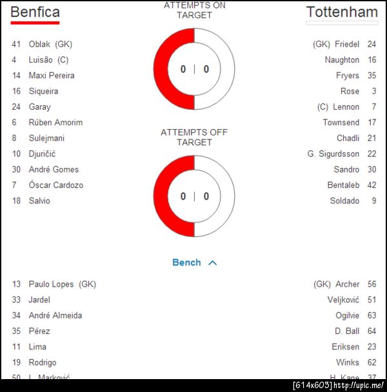Select Paulo Lopes (GK) on Benfica bench

(x=62, y=284)
